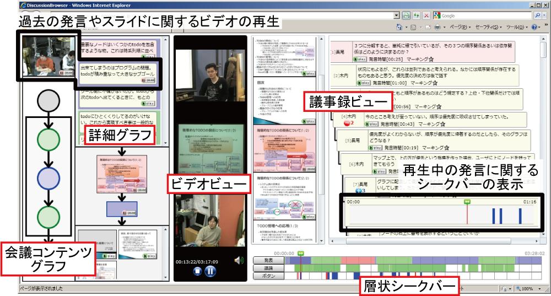The image size is (551, 296).
Task: Click the RSS feeds icon
Action: (413, 27)
